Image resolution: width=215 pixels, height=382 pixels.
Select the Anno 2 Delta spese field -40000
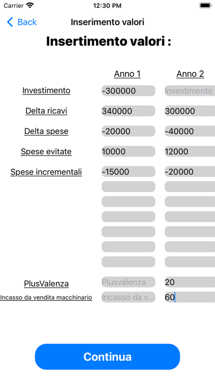(x=190, y=131)
